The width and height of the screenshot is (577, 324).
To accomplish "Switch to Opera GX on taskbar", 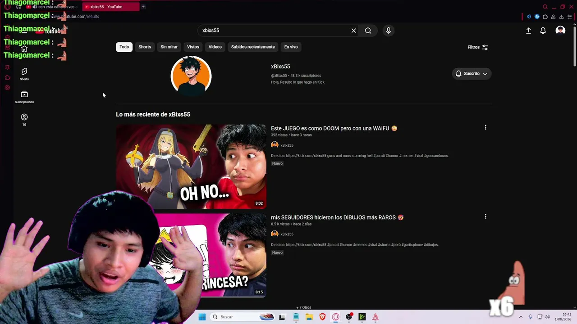I will pos(335,317).
